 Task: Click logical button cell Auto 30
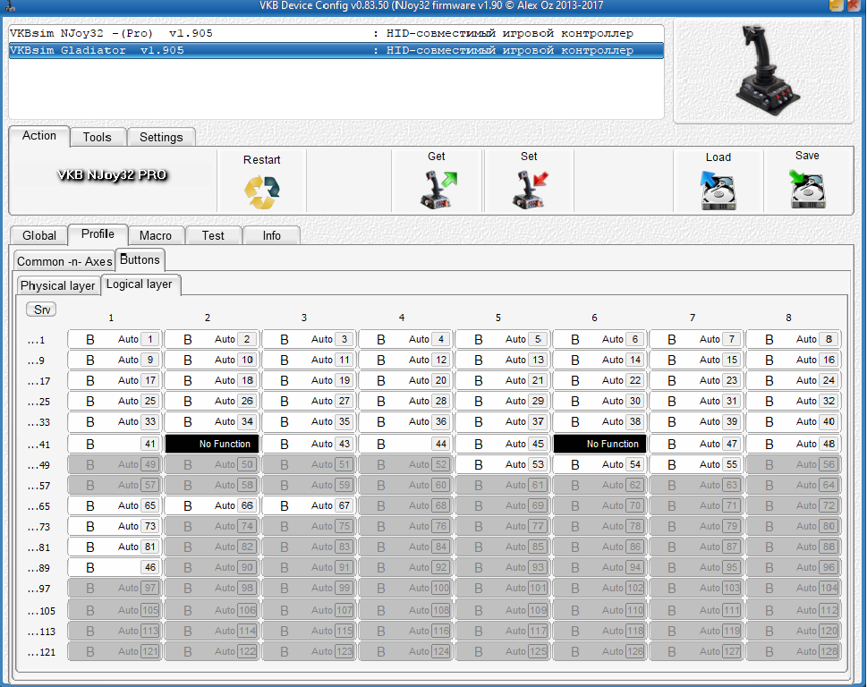(x=599, y=402)
